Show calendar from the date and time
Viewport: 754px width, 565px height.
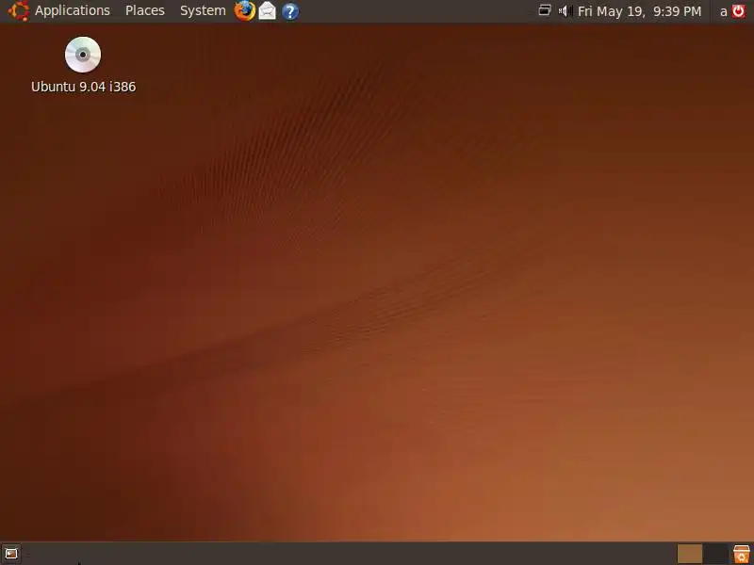[x=639, y=11]
